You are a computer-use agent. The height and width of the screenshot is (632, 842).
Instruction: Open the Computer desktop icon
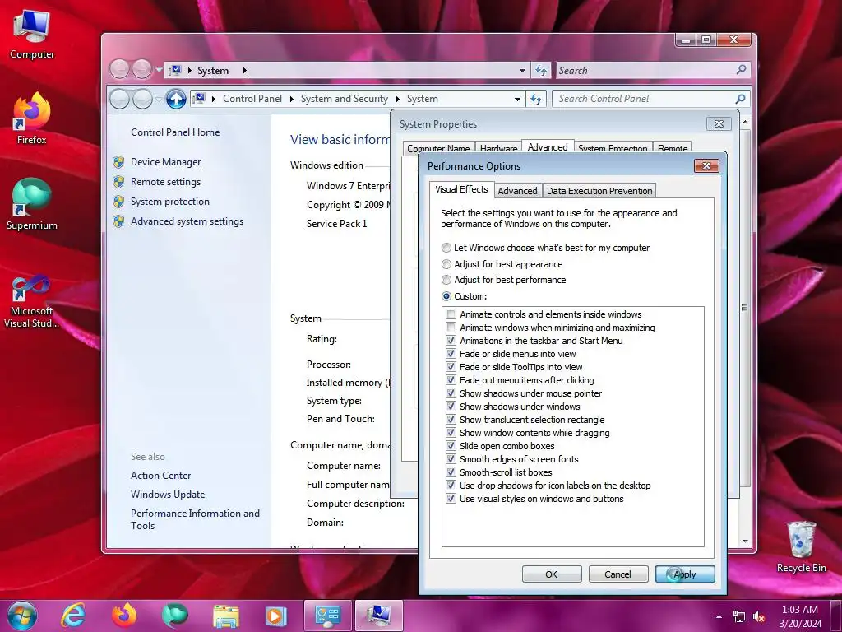click(x=32, y=35)
